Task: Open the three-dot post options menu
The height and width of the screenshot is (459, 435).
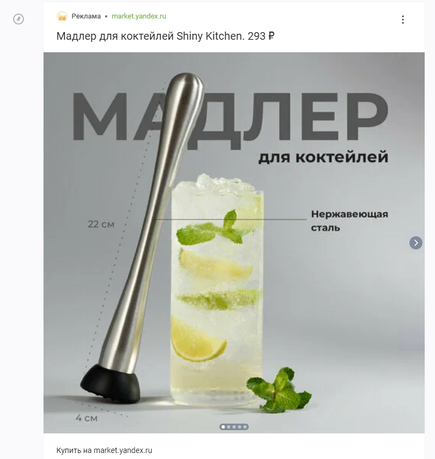Action: point(403,20)
